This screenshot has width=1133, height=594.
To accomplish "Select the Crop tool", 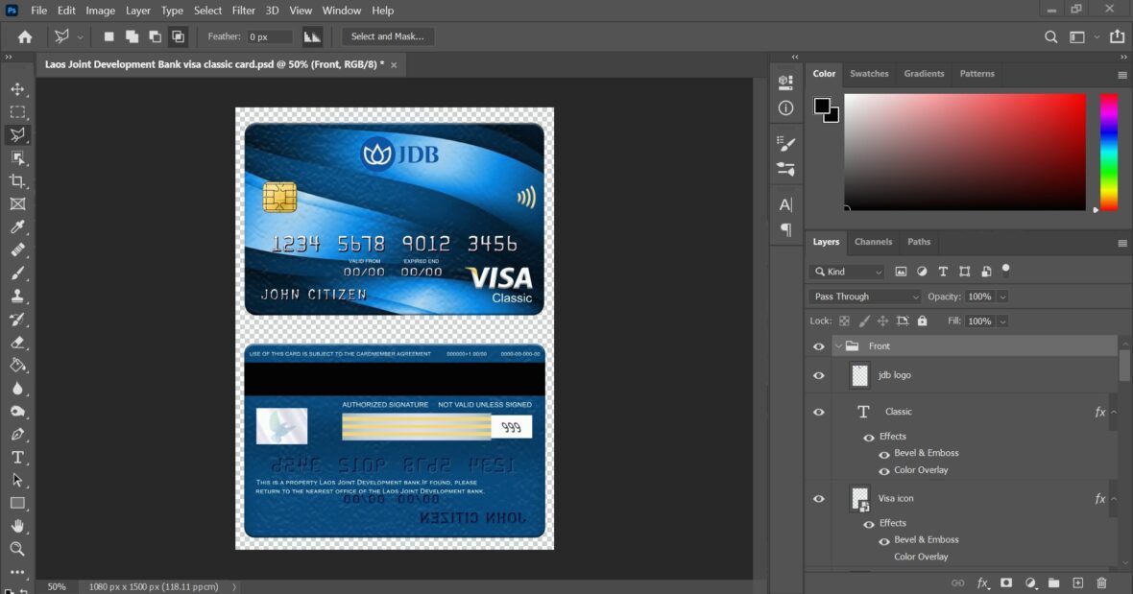I will 17,181.
